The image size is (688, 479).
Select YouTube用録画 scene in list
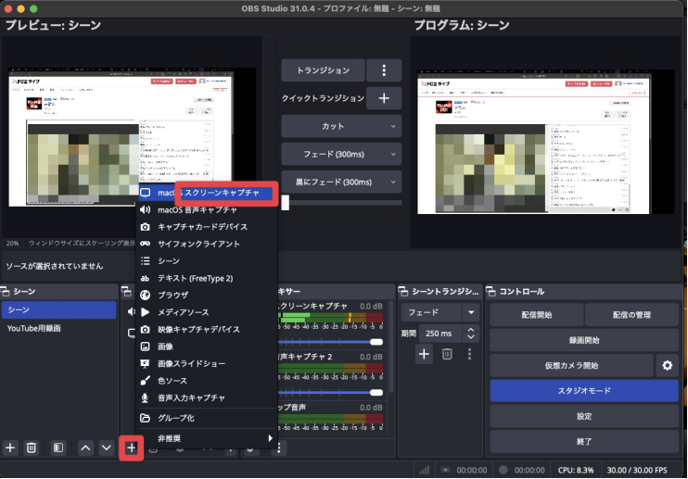(x=37, y=329)
